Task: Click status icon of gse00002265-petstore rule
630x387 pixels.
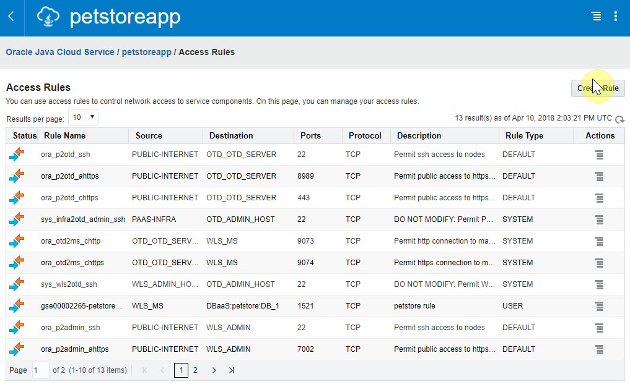Action: pyautogui.click(x=17, y=306)
